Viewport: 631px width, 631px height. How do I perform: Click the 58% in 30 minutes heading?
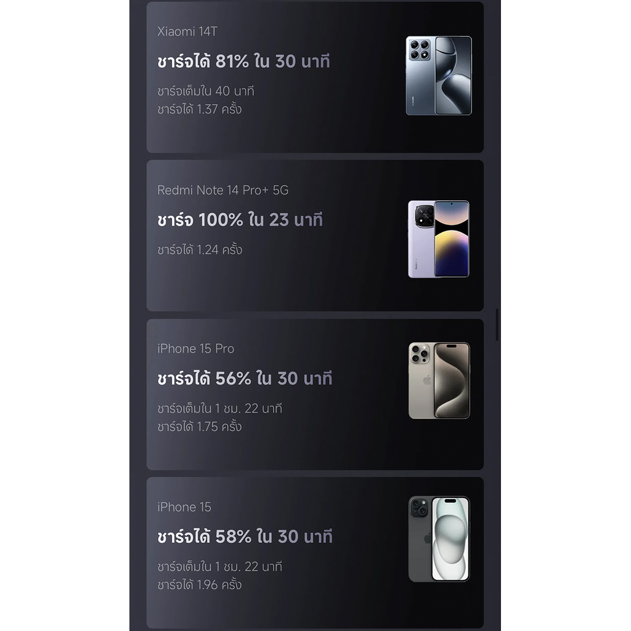click(245, 537)
